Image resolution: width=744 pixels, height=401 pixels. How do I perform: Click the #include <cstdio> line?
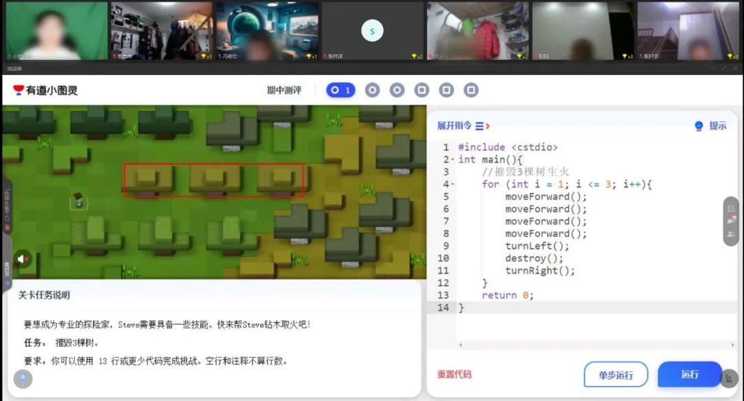[508, 147]
